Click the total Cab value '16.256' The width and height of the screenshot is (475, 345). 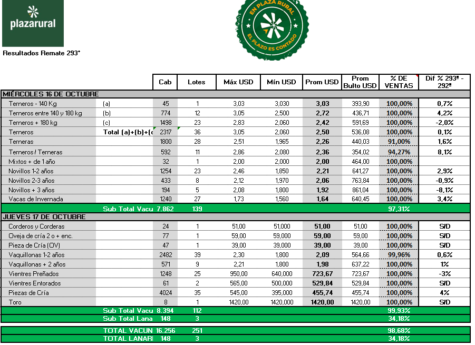[x=166, y=330]
